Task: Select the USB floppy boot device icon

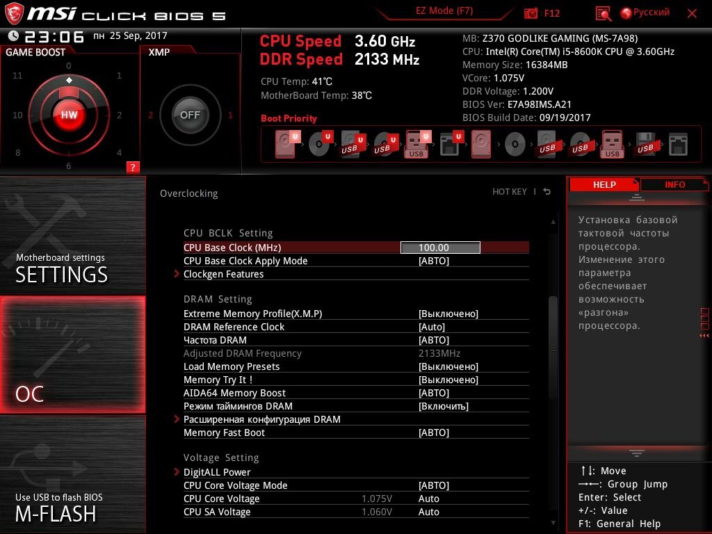Action: click(645, 144)
